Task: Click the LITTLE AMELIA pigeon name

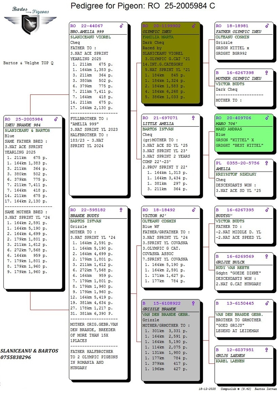Action: click(158, 124)
